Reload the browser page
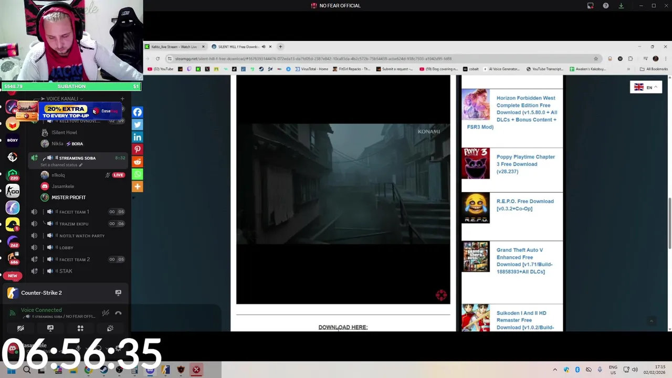This screenshot has height=378, width=672. [157, 58]
